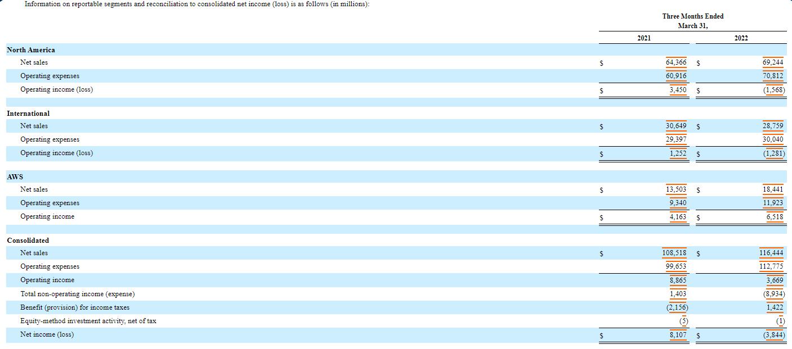Viewport: 792px width, 349px height.
Task: Select International 2022 operating expenses 30,040
Action: pyautogui.click(x=773, y=139)
